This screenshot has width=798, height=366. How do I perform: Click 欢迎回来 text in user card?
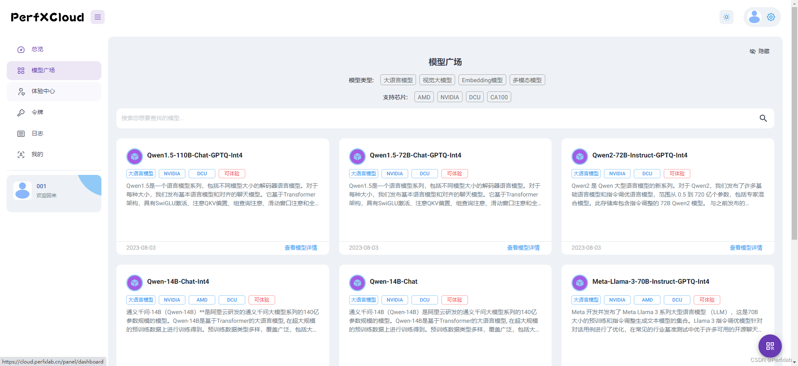coord(47,196)
